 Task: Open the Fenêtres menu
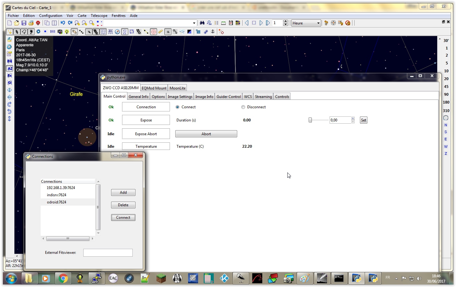coord(119,15)
